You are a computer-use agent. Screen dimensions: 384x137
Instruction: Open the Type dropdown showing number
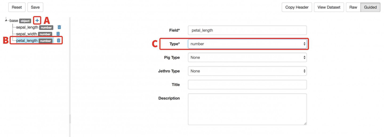[247, 44]
